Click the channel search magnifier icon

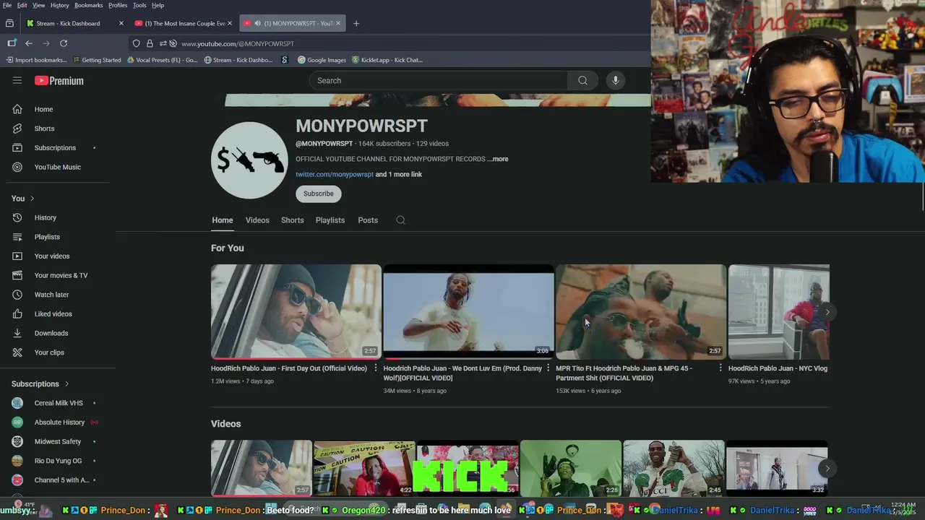point(400,220)
